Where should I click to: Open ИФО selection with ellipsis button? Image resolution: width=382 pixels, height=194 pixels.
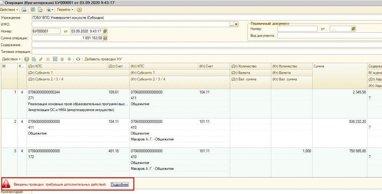[231, 24]
